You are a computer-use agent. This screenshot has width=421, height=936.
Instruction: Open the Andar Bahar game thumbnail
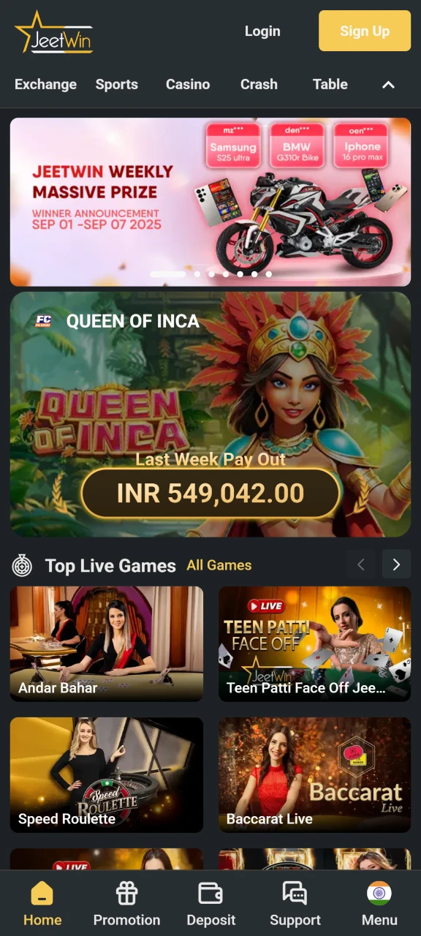(x=107, y=643)
